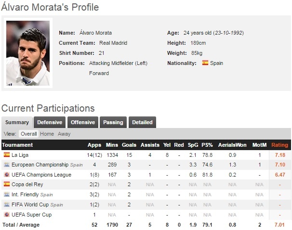Image resolution: width=292 pixels, height=230 pixels.
Task: Click the FIFA World Cup row icon
Action: [6, 205]
